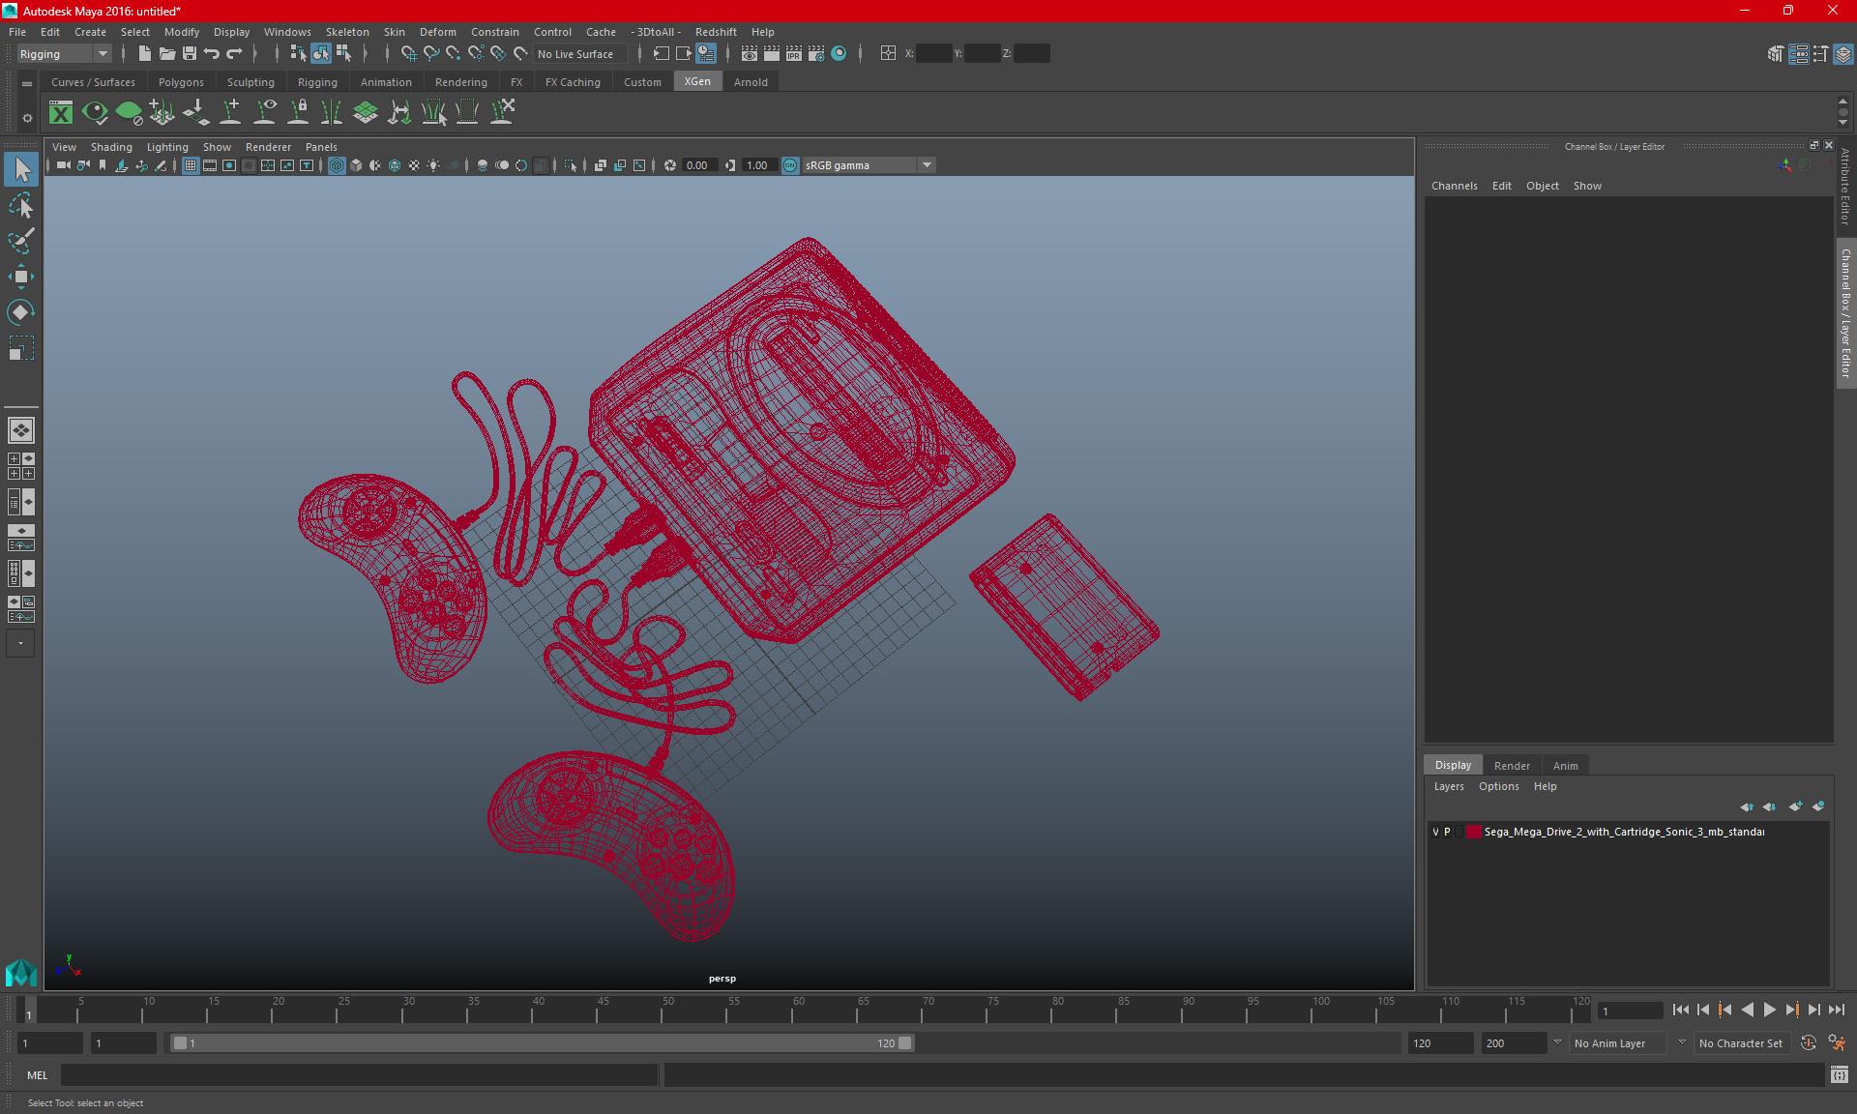Redo the last action
Image resolution: width=1857 pixels, height=1114 pixels.
tap(235, 54)
